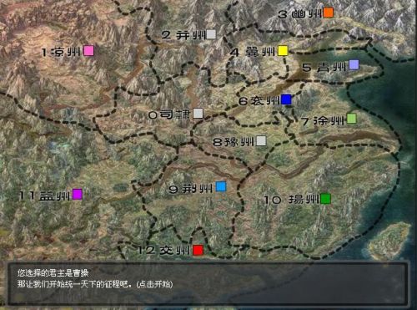
Task: Click the purple swatch beside 11益州
Action: 78,194
